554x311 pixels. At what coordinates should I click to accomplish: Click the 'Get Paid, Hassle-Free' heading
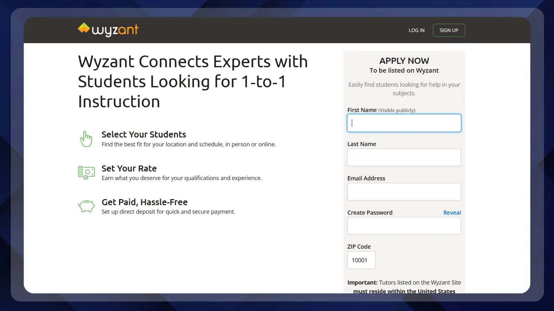pos(144,202)
